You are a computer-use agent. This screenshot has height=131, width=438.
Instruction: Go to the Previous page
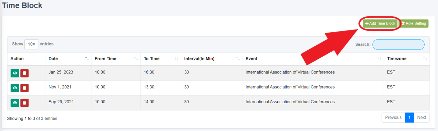pyautogui.click(x=393, y=117)
